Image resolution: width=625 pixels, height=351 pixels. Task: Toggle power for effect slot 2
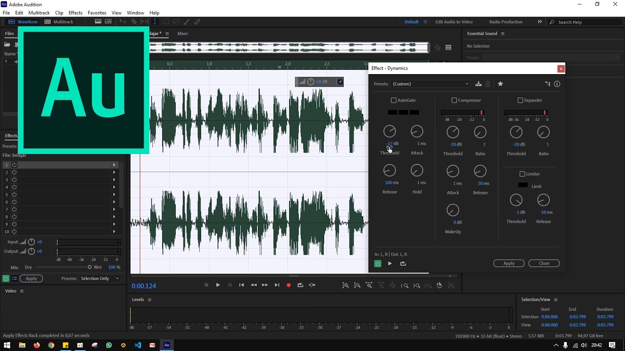click(x=14, y=172)
